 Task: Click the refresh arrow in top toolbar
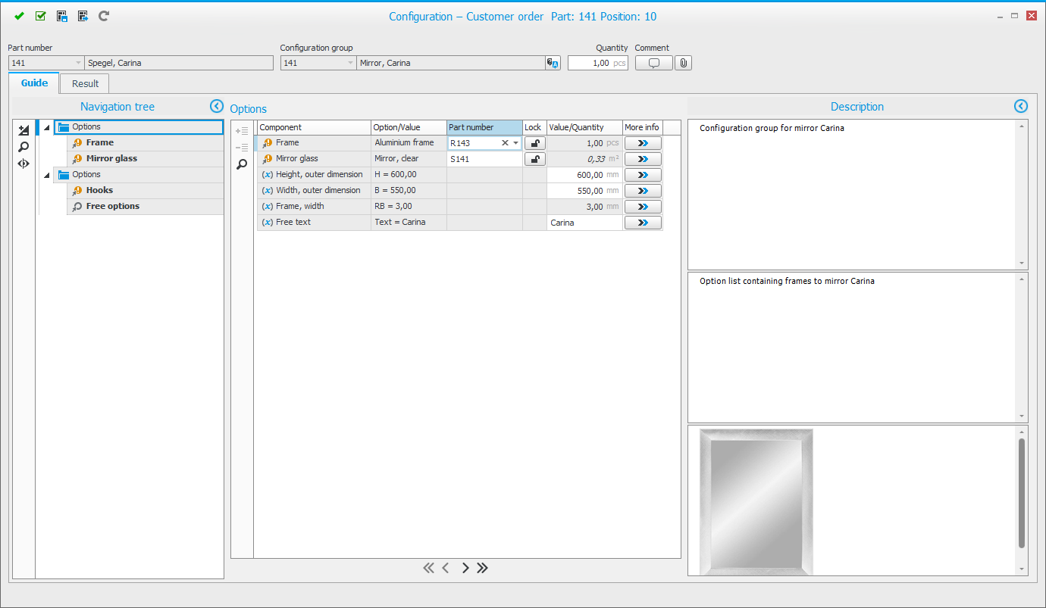coord(104,16)
